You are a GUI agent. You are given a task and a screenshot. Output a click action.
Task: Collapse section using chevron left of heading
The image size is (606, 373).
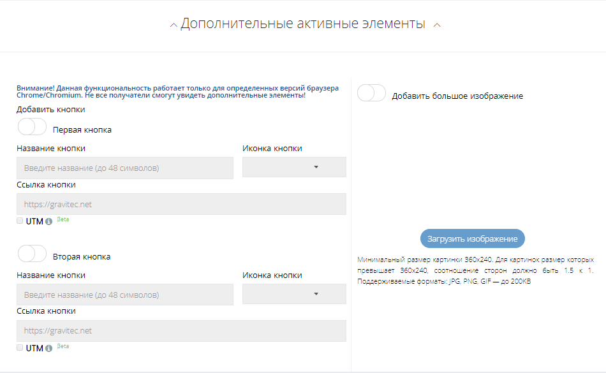[x=174, y=25]
